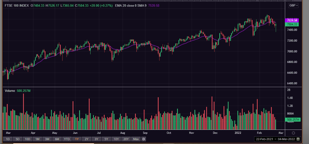This screenshot has width=309, height=144.
Task: Click the Volume indicator label
Action: point(10,91)
